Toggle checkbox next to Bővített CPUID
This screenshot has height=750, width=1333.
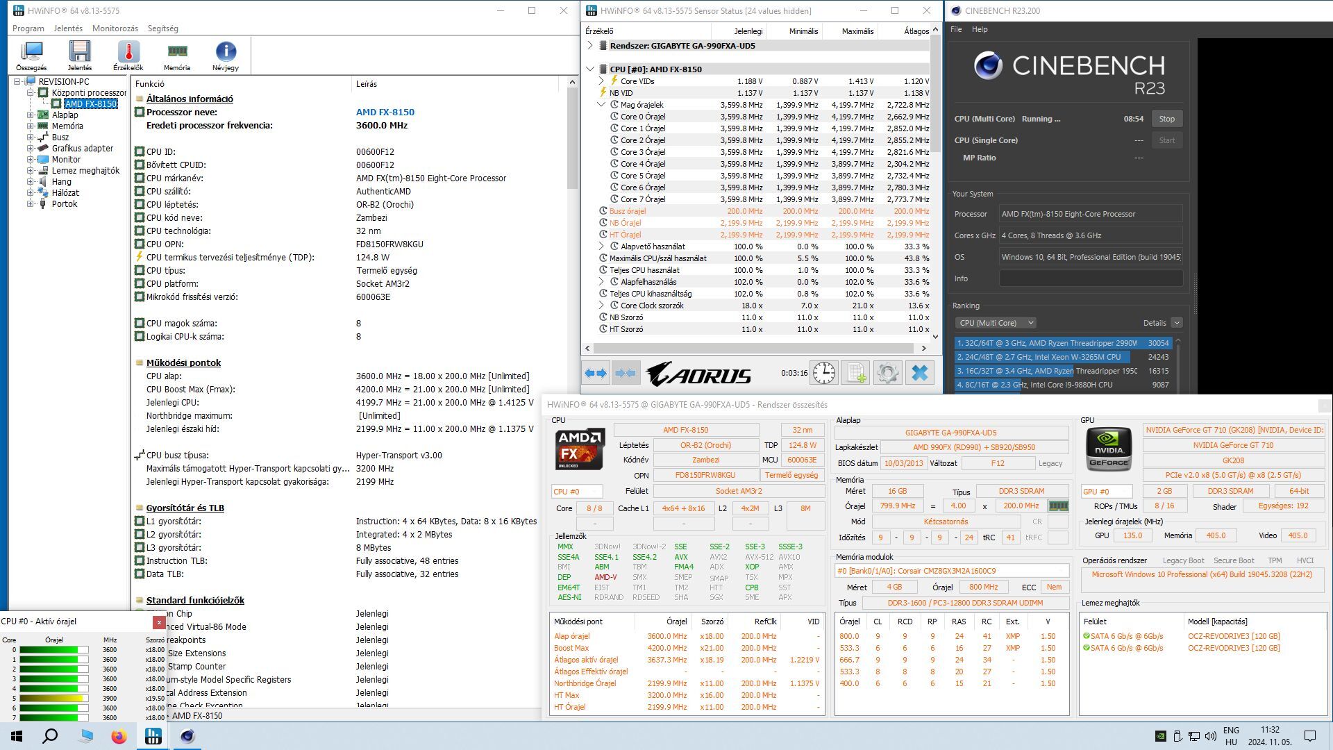(140, 165)
